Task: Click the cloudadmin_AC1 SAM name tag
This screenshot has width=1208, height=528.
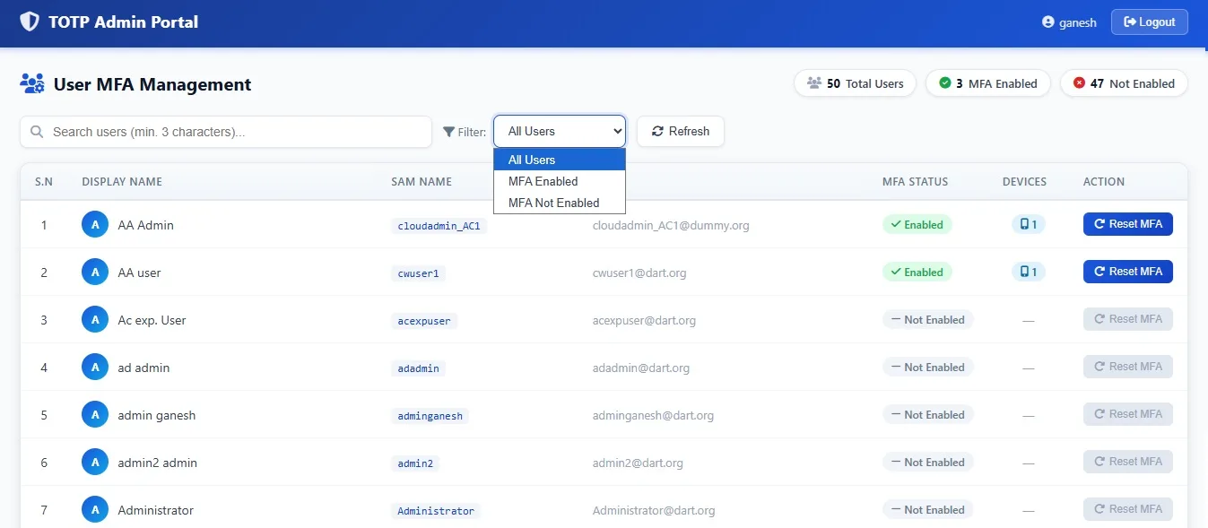Action: tap(439, 226)
